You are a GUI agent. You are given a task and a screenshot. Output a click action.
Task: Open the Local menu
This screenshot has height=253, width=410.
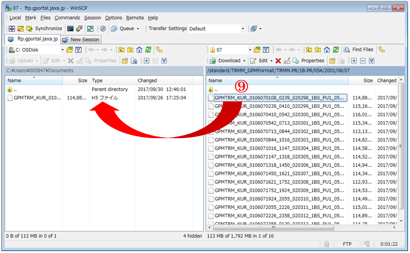15,18
